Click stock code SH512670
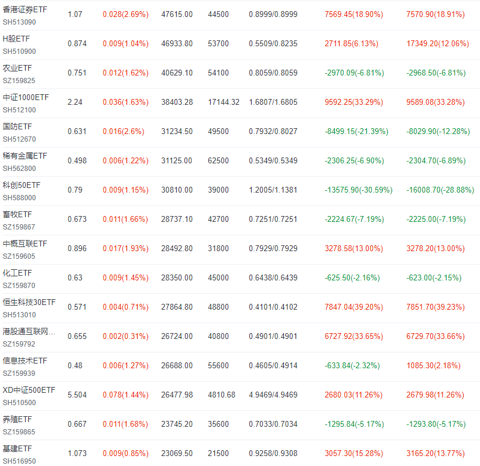 [x=19, y=139]
